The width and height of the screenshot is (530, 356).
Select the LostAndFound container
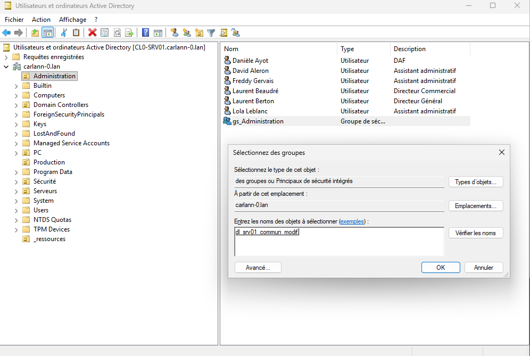pyautogui.click(x=54, y=134)
